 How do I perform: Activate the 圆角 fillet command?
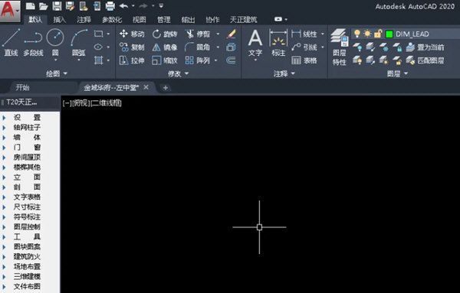[198, 47]
